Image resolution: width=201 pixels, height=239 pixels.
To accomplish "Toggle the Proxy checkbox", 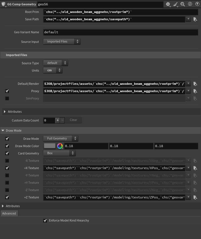I will click(x=7, y=91).
